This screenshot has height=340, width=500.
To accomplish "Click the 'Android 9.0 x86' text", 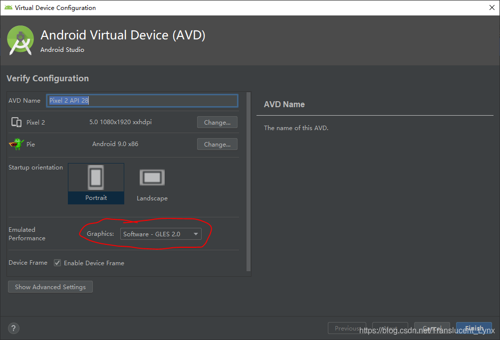I will coord(115,144).
